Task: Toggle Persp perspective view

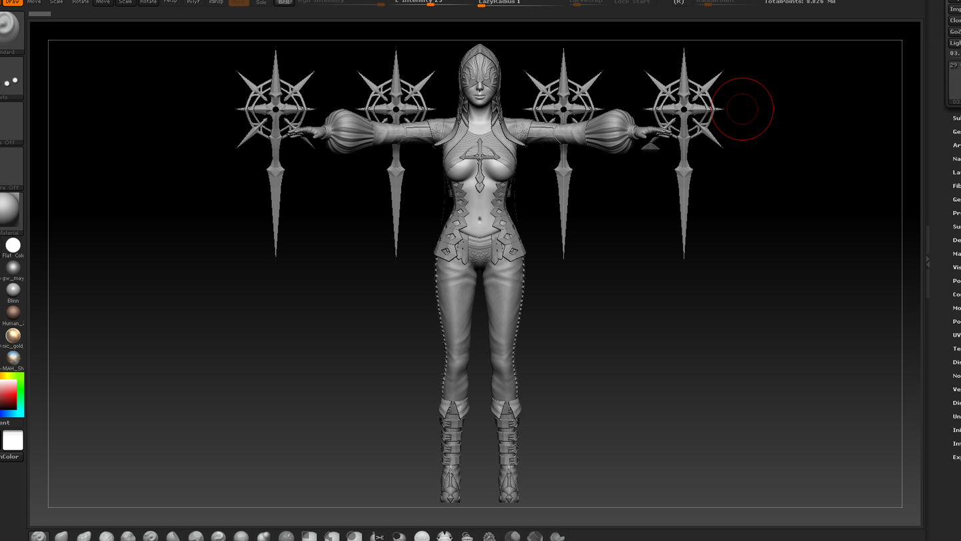Action: tap(171, 2)
